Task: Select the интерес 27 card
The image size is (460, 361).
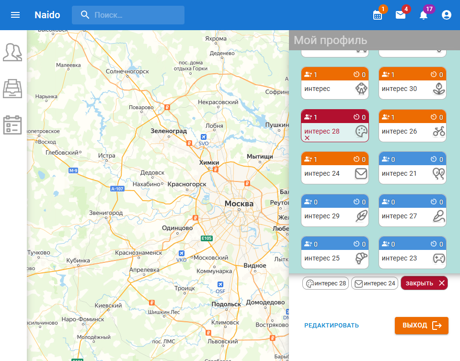Action: [x=413, y=210]
